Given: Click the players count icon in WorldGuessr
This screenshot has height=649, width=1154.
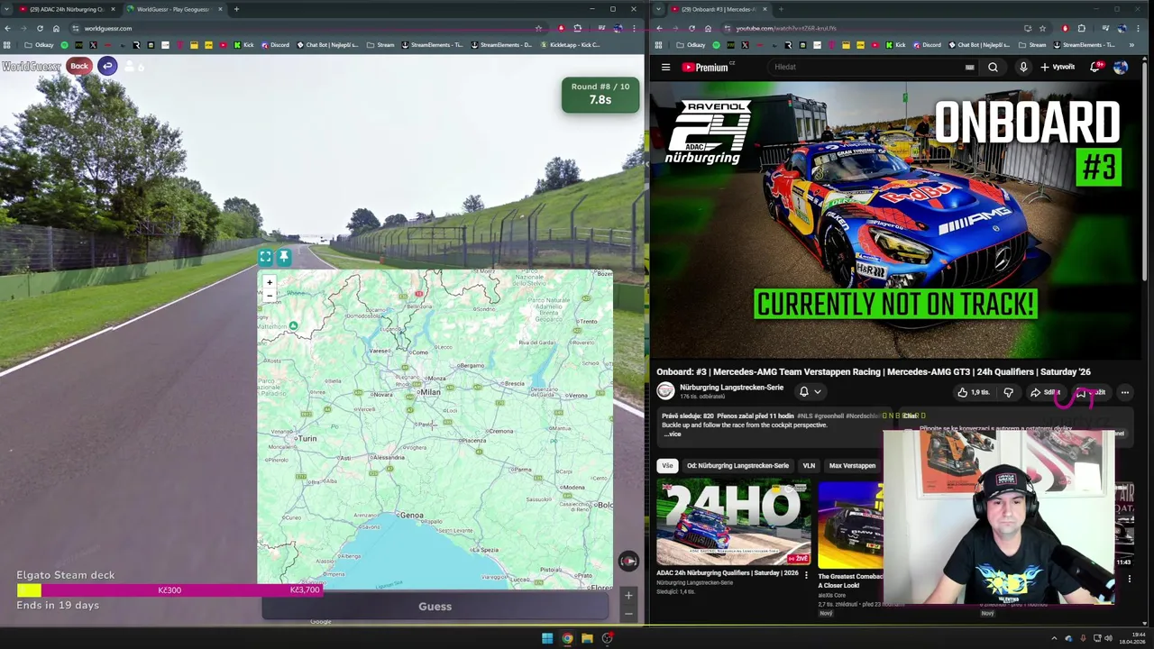Looking at the screenshot, I should point(130,66).
